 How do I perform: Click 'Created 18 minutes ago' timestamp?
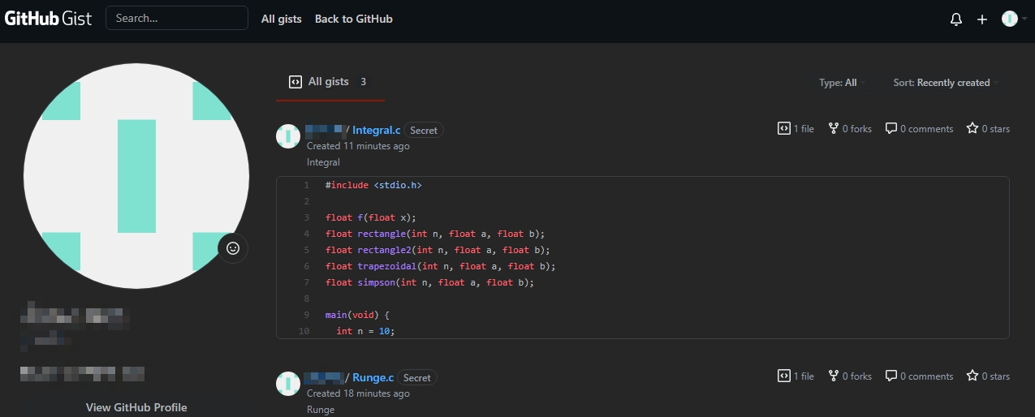[x=358, y=393]
